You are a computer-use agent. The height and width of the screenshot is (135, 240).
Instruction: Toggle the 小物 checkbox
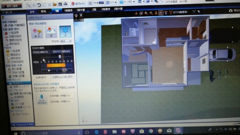181,1
